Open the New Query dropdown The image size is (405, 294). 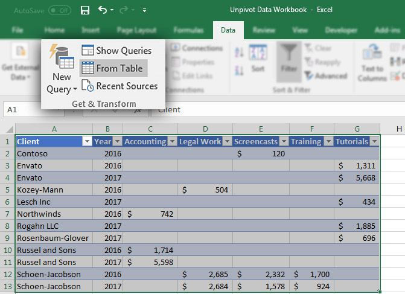tap(62, 69)
